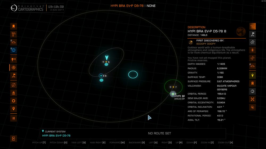
Task: Click the planet 8 thumbnail image
Action: (241, 31)
